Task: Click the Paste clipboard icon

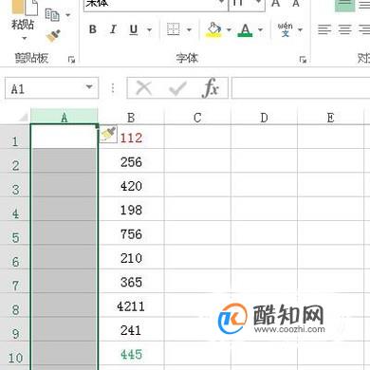Action: 25,8
